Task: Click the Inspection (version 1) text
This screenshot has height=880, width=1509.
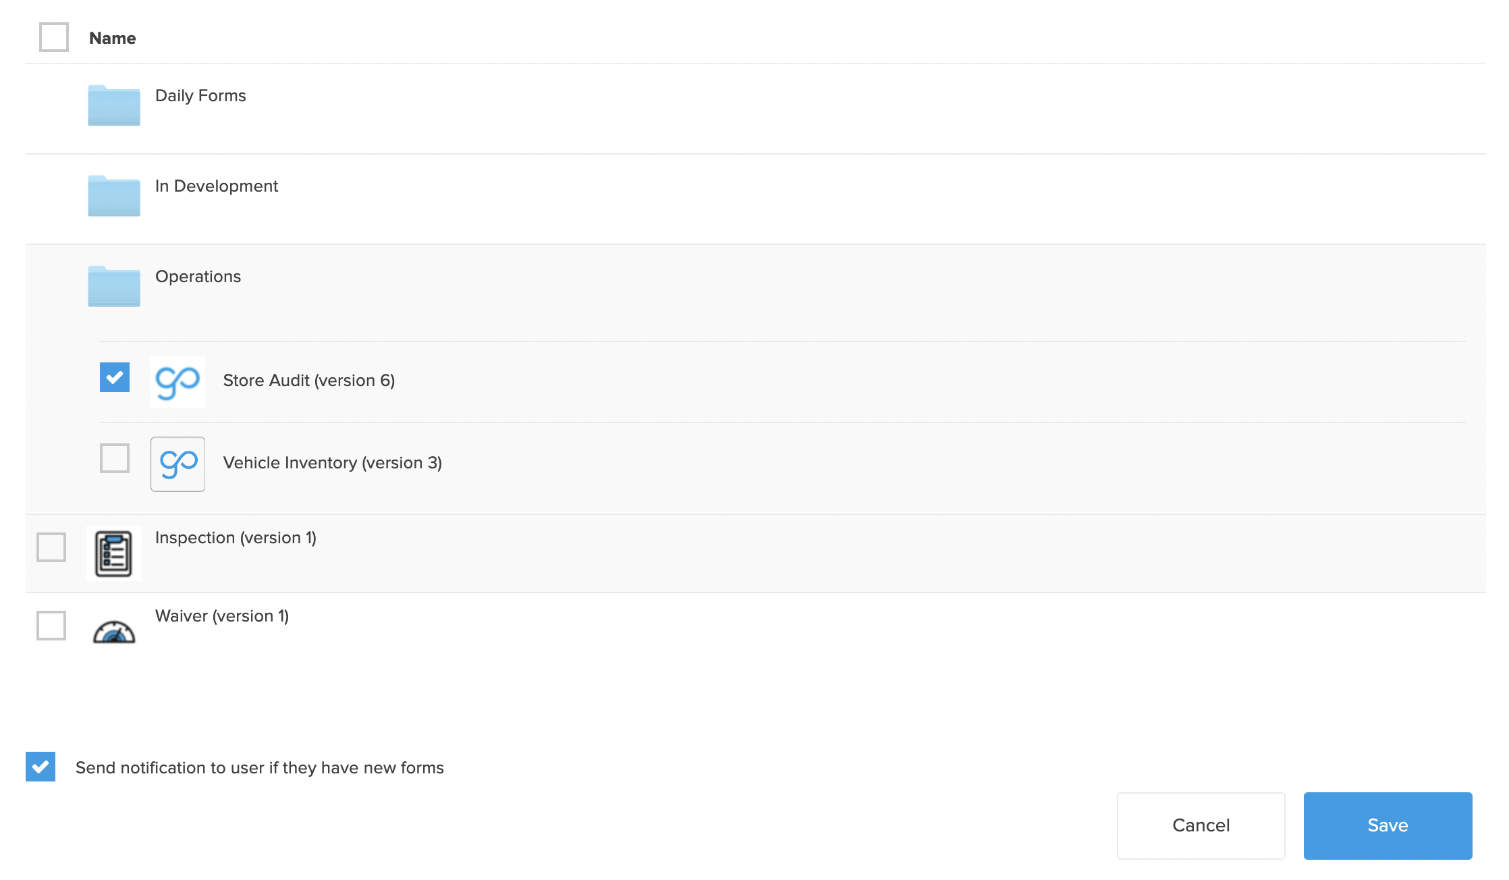Action: point(236,538)
